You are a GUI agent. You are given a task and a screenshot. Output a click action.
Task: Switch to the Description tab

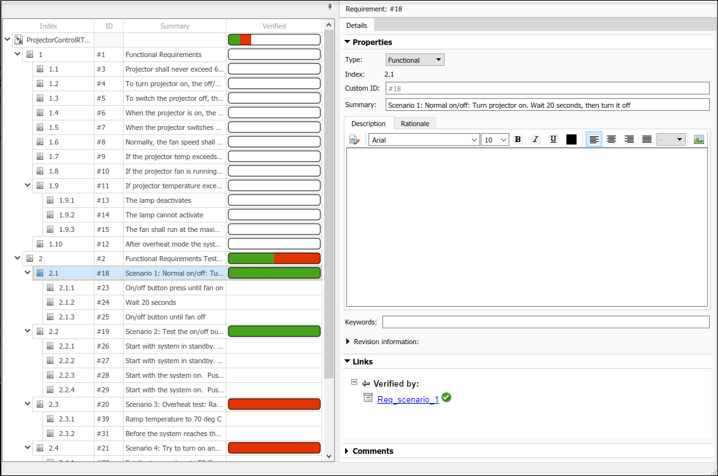click(368, 124)
